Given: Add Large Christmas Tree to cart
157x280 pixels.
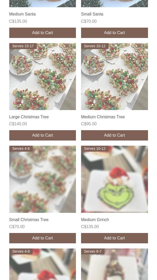Looking at the screenshot, I should [x=42, y=135].
